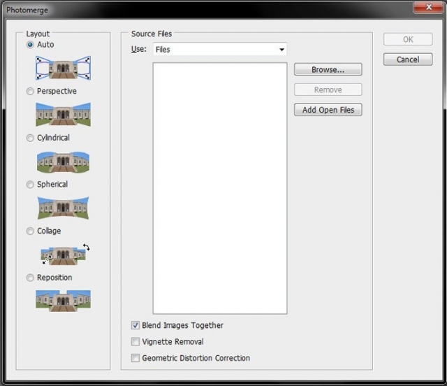This screenshot has width=447, height=386.
Task: Click the Perspective layout preview image
Action: point(63,114)
